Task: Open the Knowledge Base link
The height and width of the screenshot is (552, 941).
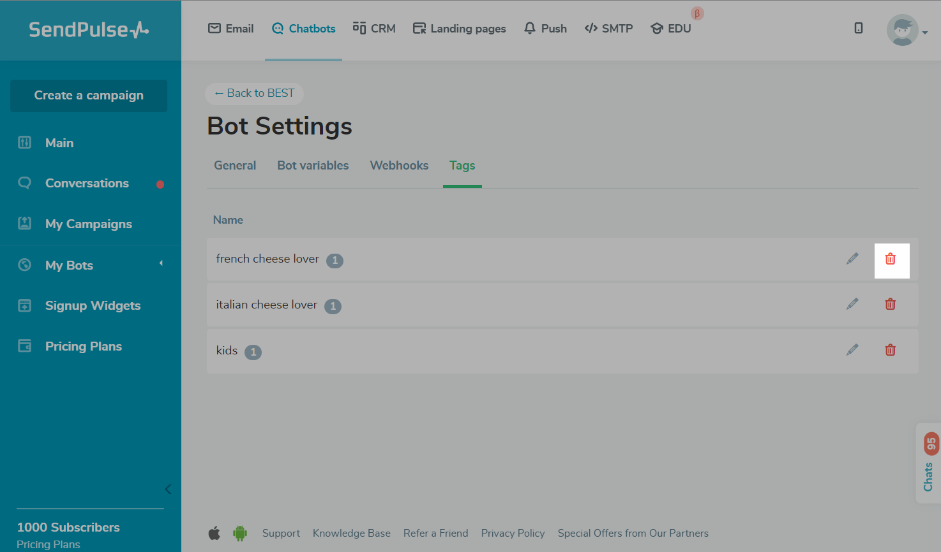Action: 351,534
